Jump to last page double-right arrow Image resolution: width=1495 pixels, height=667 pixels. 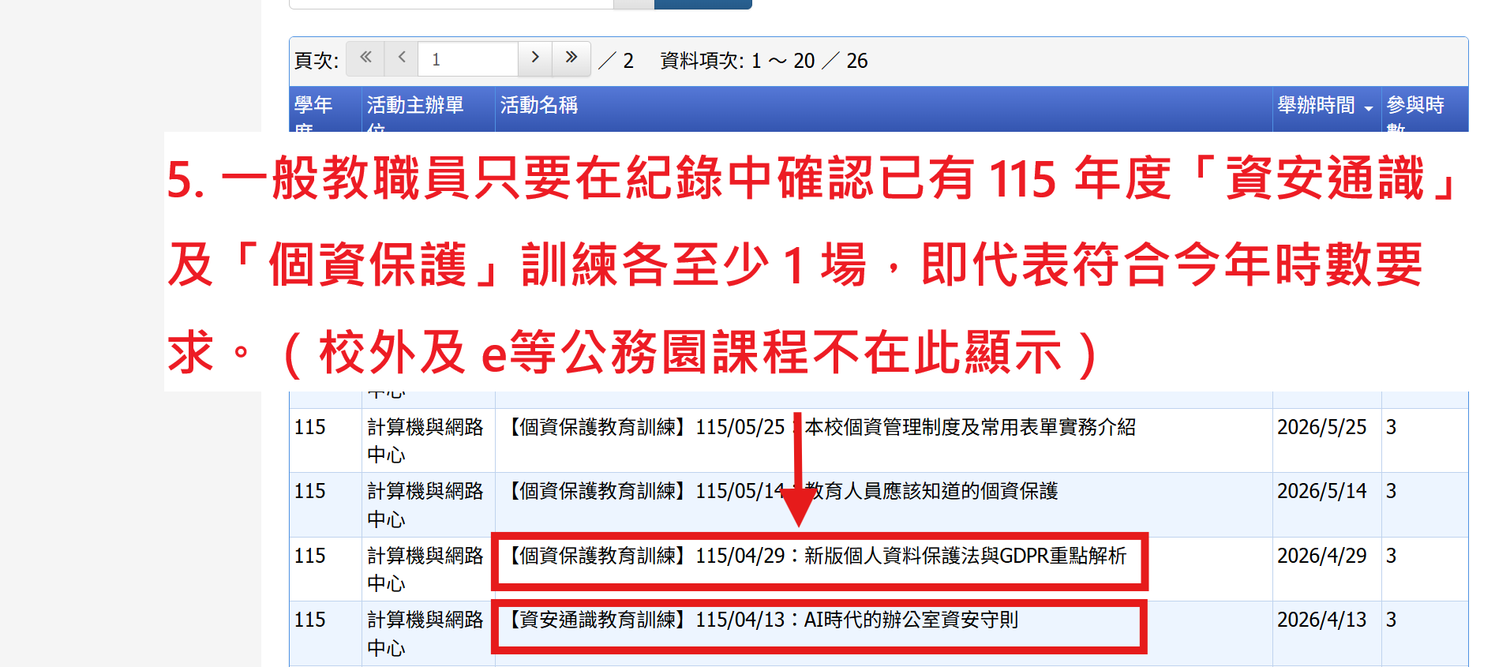pos(571,58)
